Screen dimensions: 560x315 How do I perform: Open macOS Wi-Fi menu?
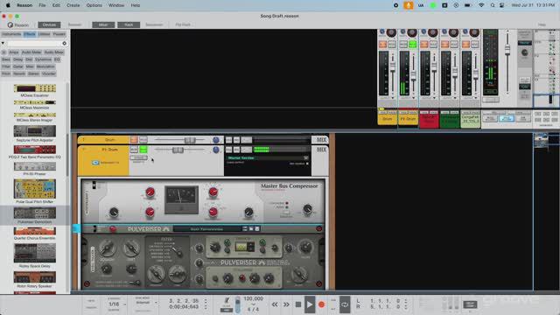point(481,5)
